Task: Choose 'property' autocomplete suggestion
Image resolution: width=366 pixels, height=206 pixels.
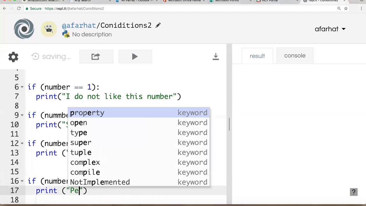Action: coord(139,113)
